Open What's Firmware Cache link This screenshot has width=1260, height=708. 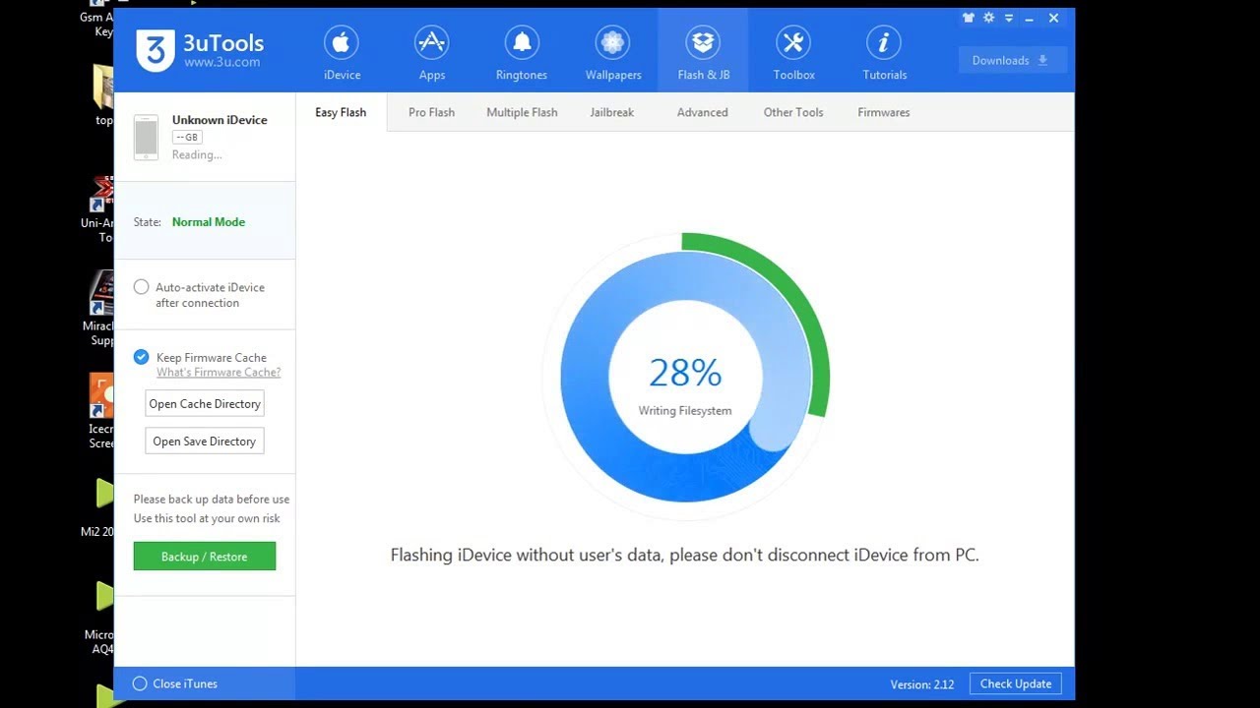[219, 373]
